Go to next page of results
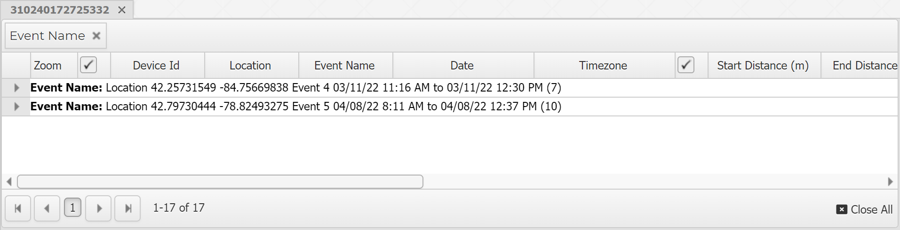This screenshot has width=900, height=230. pyautogui.click(x=99, y=208)
